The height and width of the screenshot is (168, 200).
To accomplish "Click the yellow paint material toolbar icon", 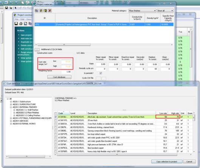I will (45, 11).
